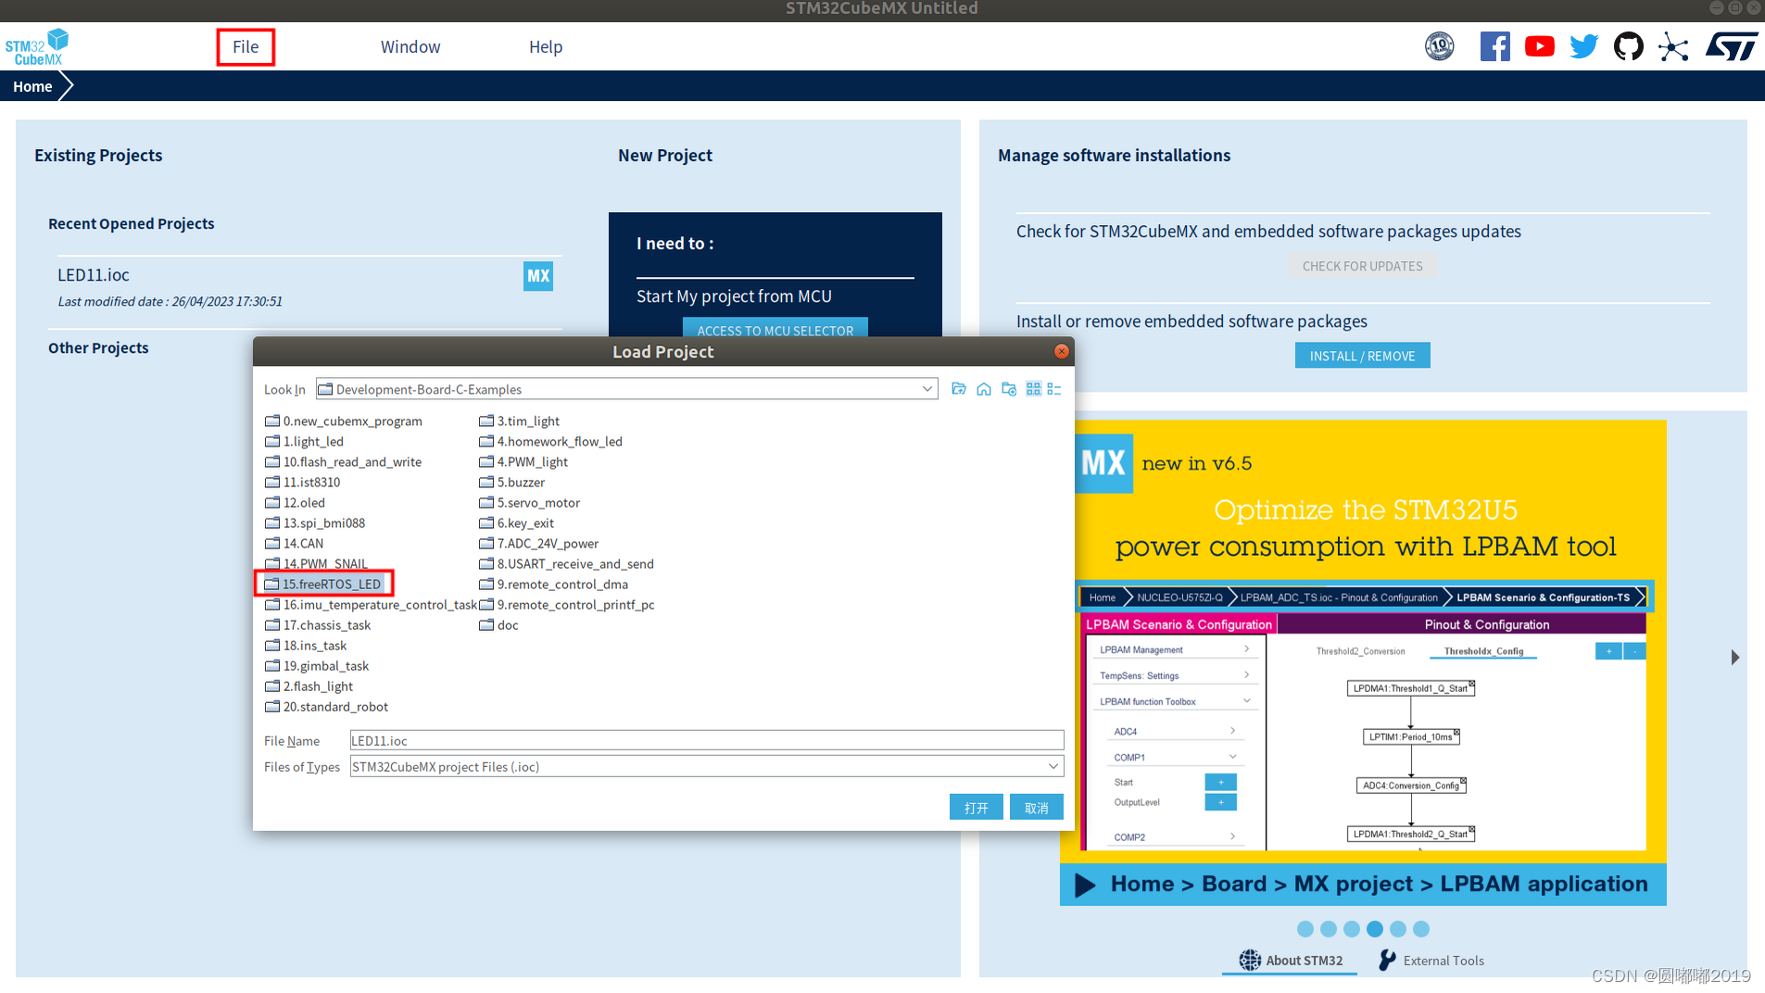
Task: Open the 15.freeRTOS_LED folder
Action: click(330, 584)
